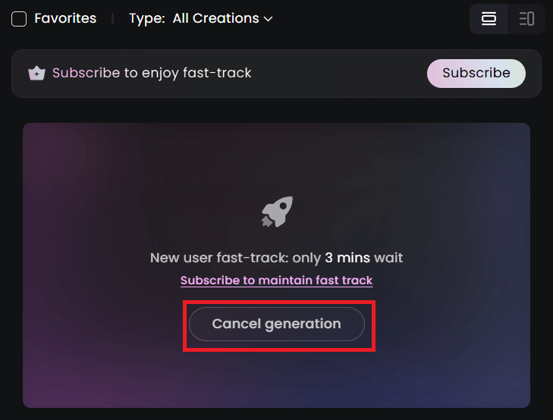This screenshot has height=420, width=553.
Task: Expand the chevron beside All Creations
Action: (269, 19)
